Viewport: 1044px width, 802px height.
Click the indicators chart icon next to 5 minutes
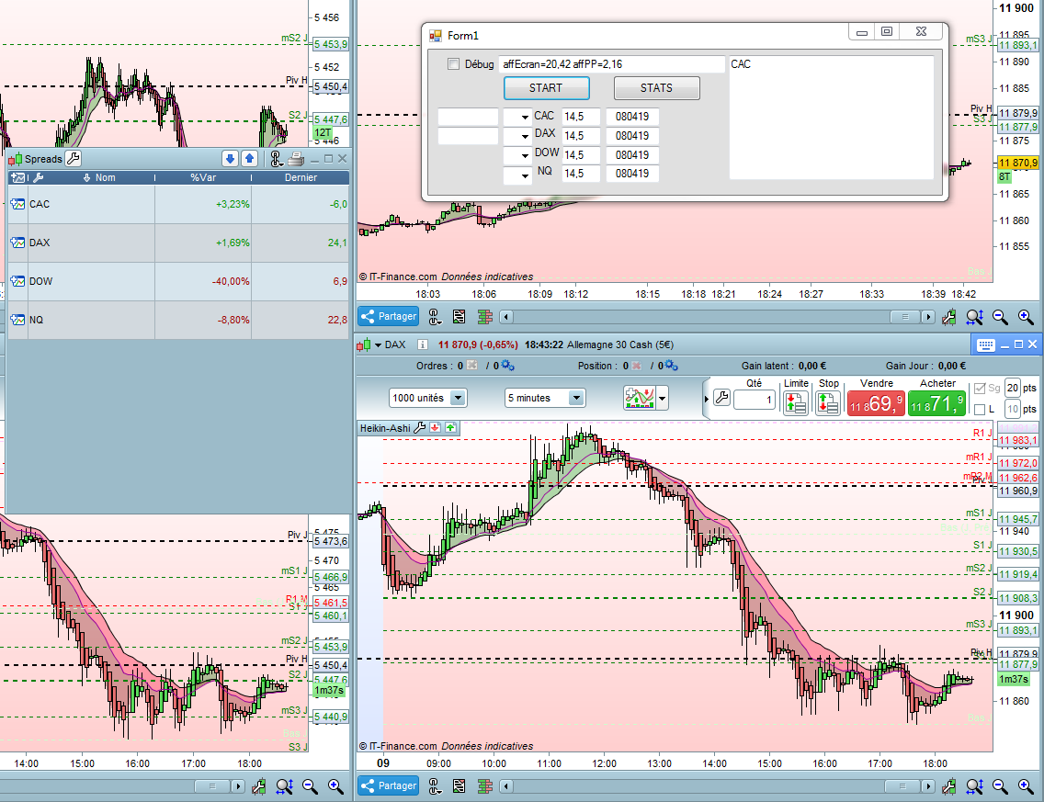(640, 399)
